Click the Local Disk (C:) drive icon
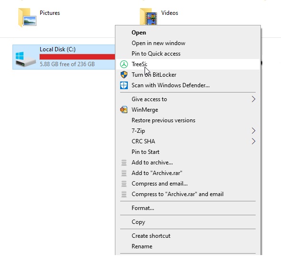Image resolution: width=281 pixels, height=268 pixels. [x=25, y=59]
